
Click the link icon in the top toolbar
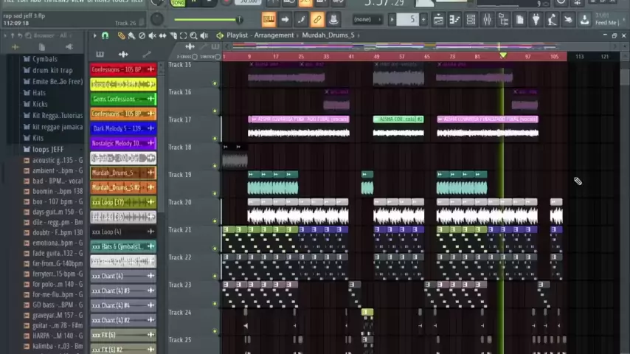317,20
